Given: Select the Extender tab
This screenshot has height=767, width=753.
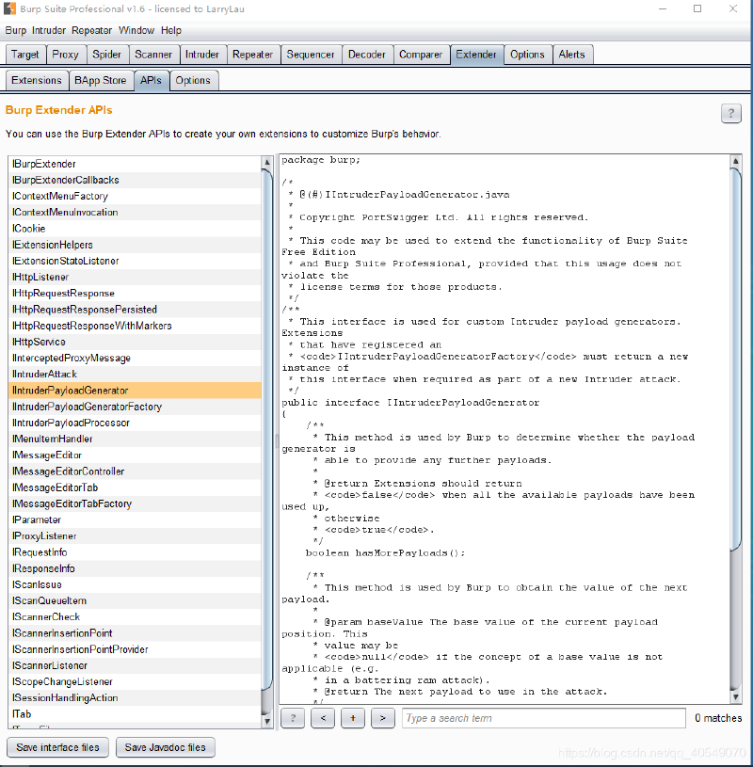Looking at the screenshot, I should tap(476, 55).
